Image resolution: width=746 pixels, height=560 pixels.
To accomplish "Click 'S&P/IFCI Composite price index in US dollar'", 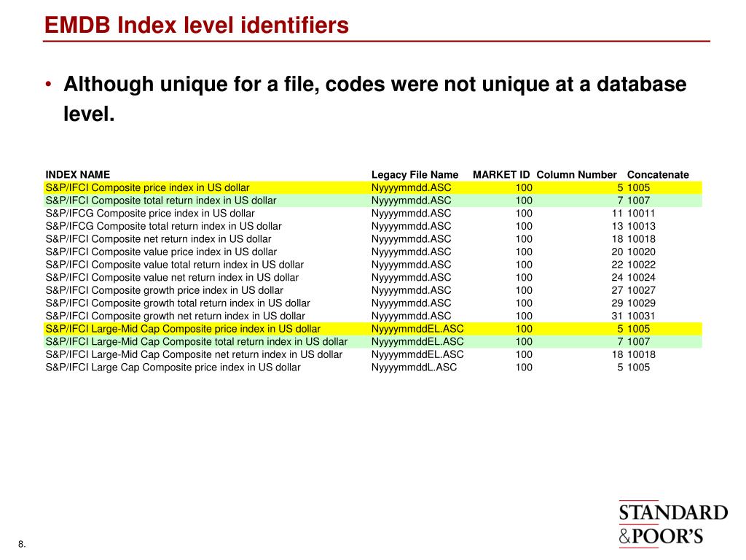I will click(x=147, y=187).
